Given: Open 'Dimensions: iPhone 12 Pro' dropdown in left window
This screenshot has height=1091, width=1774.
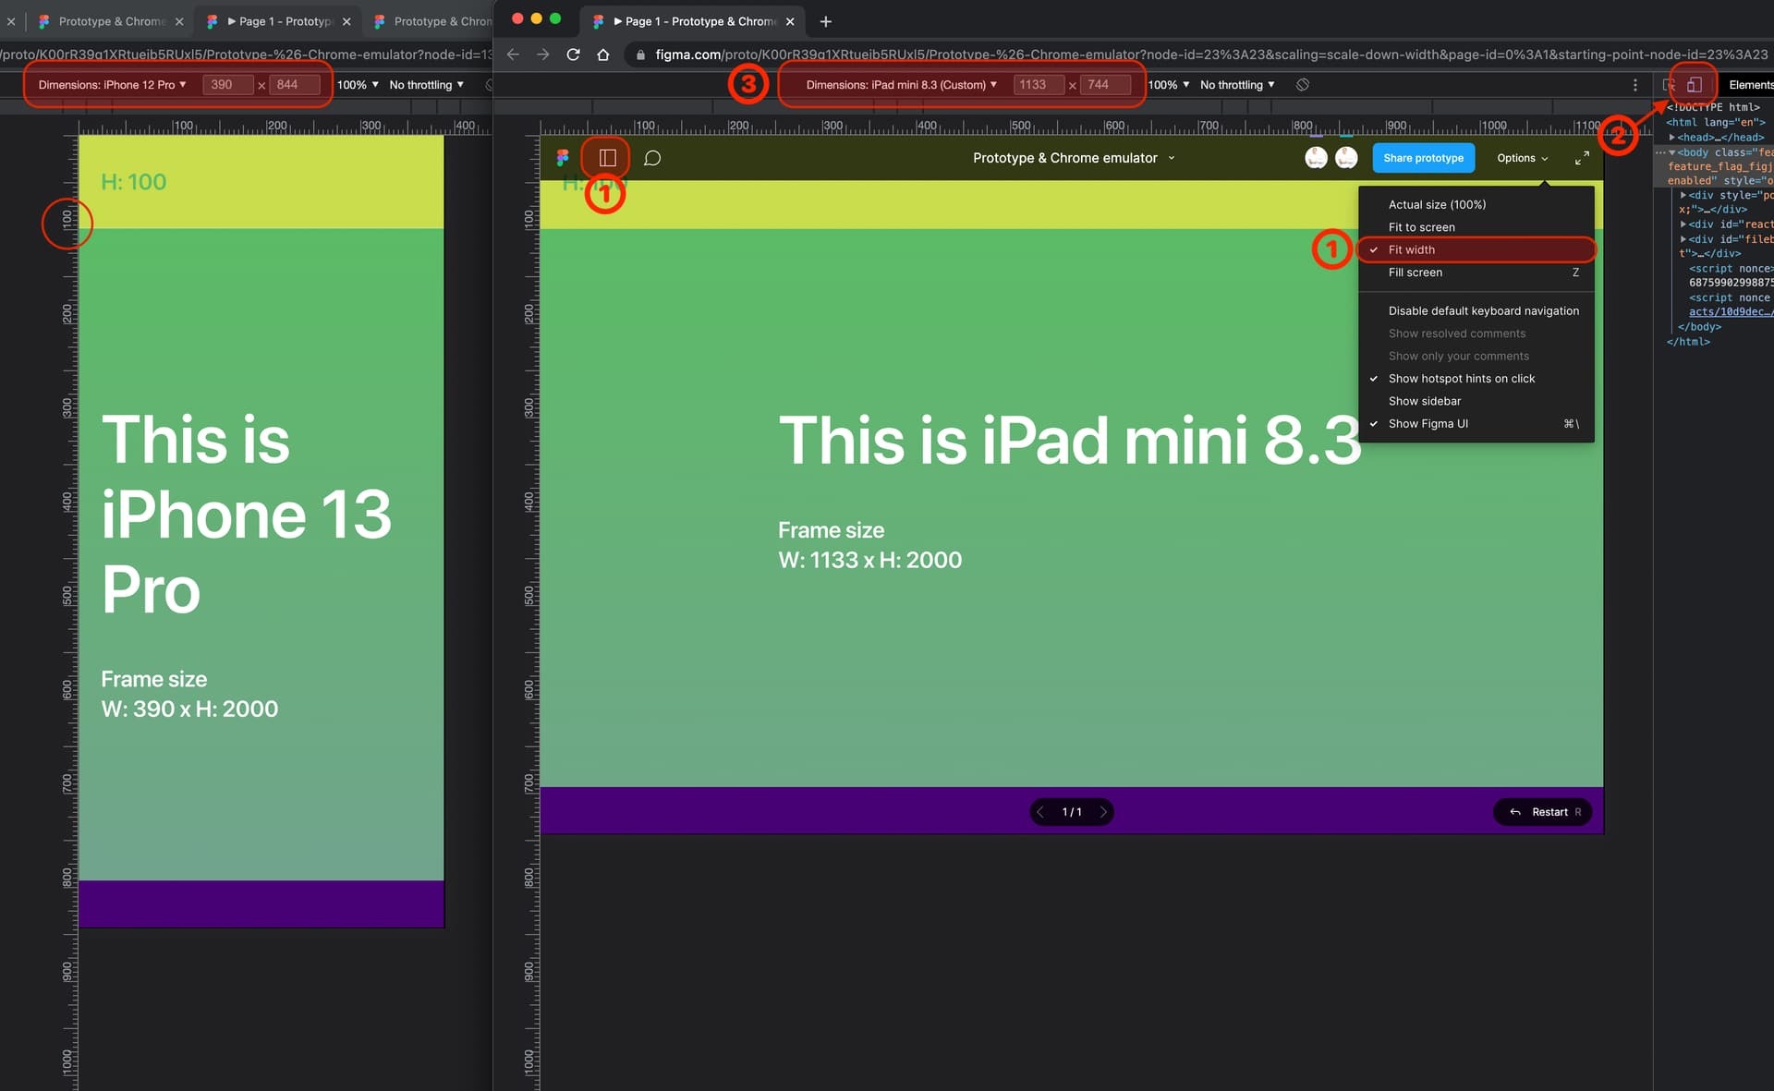Looking at the screenshot, I should click(112, 84).
